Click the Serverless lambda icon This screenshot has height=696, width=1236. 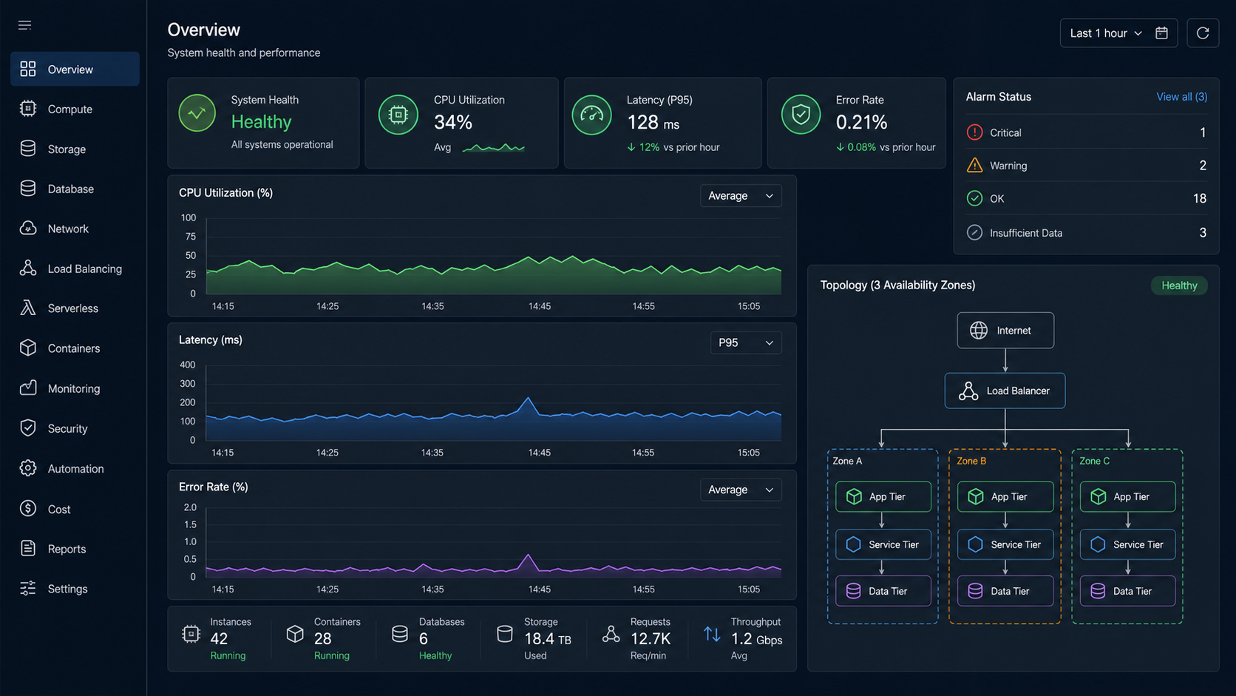[x=28, y=308]
